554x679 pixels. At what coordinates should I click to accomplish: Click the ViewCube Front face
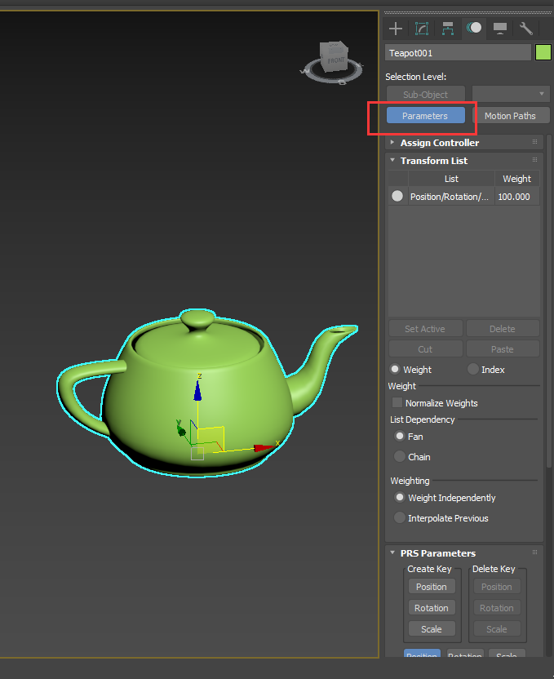pyautogui.click(x=335, y=61)
